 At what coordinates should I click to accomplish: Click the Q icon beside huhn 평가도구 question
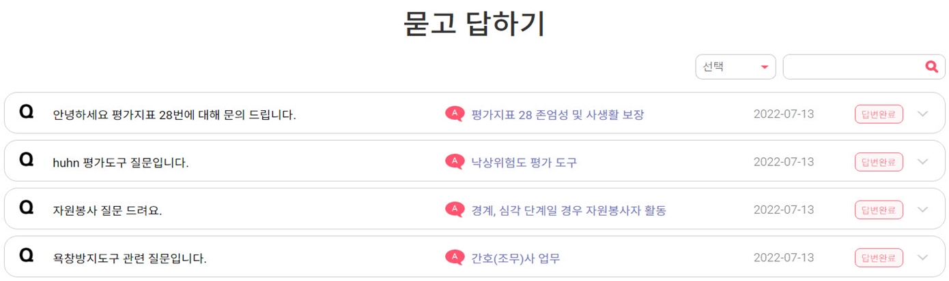[x=27, y=160]
